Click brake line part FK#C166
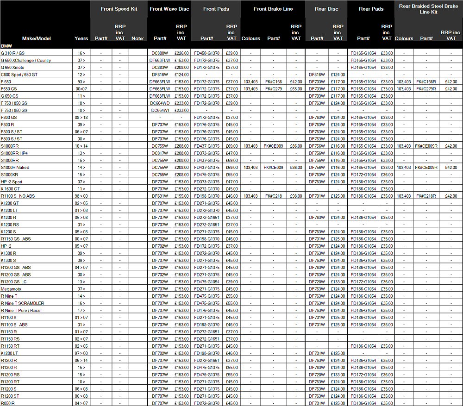Viewport: 463px width, 406px height. click(x=274, y=82)
